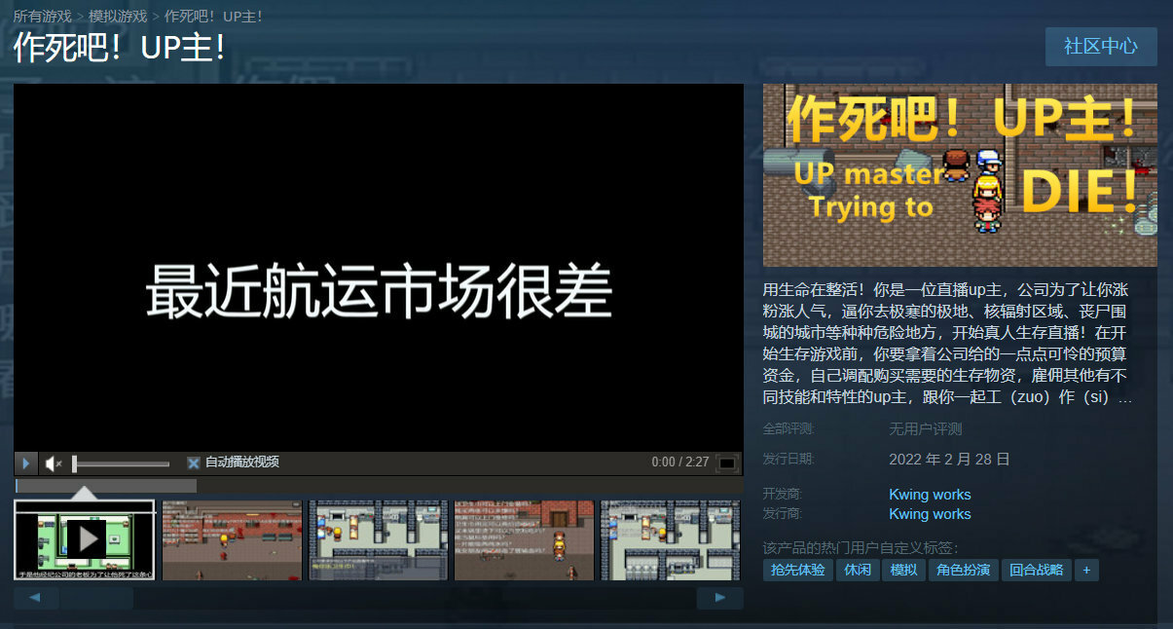This screenshot has width=1173, height=629.
Task: Select the 模拟 tag
Action: click(x=904, y=570)
